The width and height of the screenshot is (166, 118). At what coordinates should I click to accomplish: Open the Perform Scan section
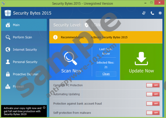point(24,37)
